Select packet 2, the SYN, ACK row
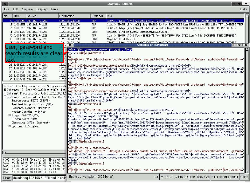Image resolution: width=250 pixels, height=183 pixels. pos(123,24)
